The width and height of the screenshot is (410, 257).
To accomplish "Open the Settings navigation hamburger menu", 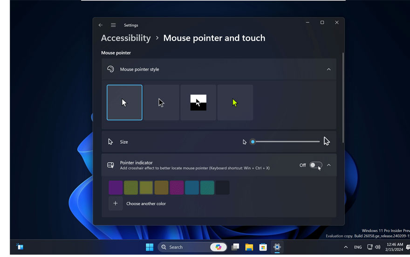I will tap(113, 25).
